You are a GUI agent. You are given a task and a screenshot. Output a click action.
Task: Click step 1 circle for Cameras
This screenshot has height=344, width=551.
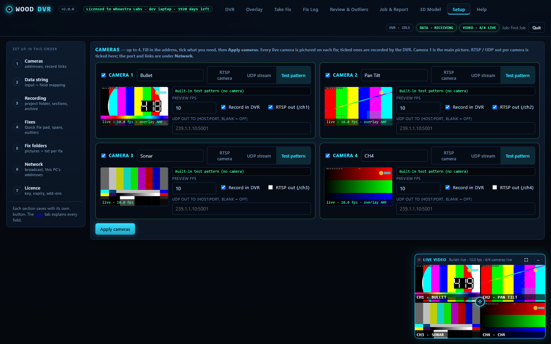coord(17,64)
